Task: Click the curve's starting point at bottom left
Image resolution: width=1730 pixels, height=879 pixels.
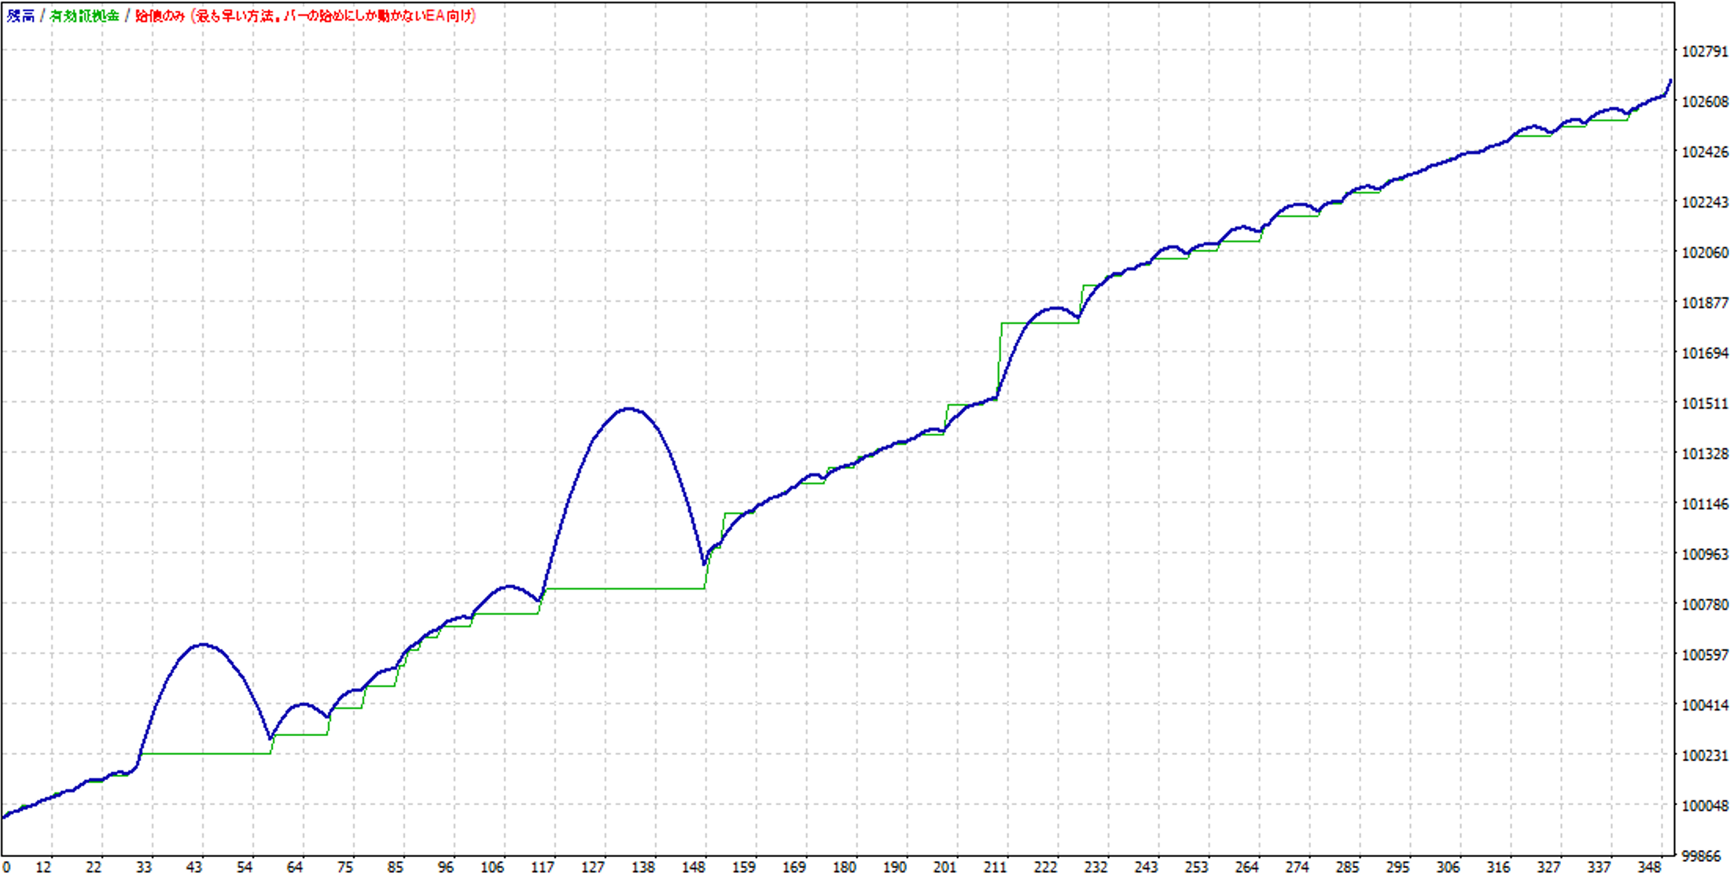Action: (4, 817)
